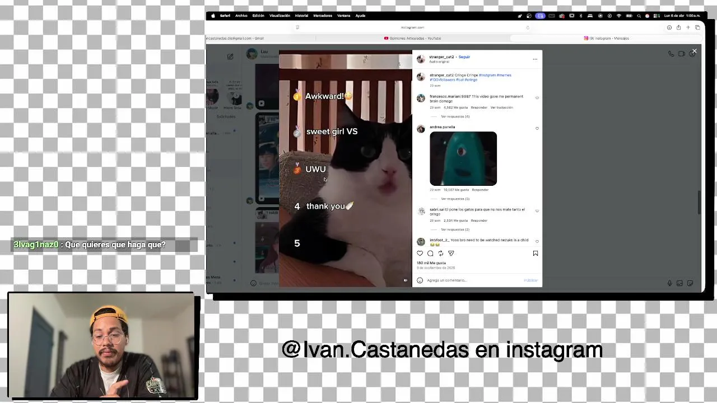Open the reader icon in address bar

point(297,27)
